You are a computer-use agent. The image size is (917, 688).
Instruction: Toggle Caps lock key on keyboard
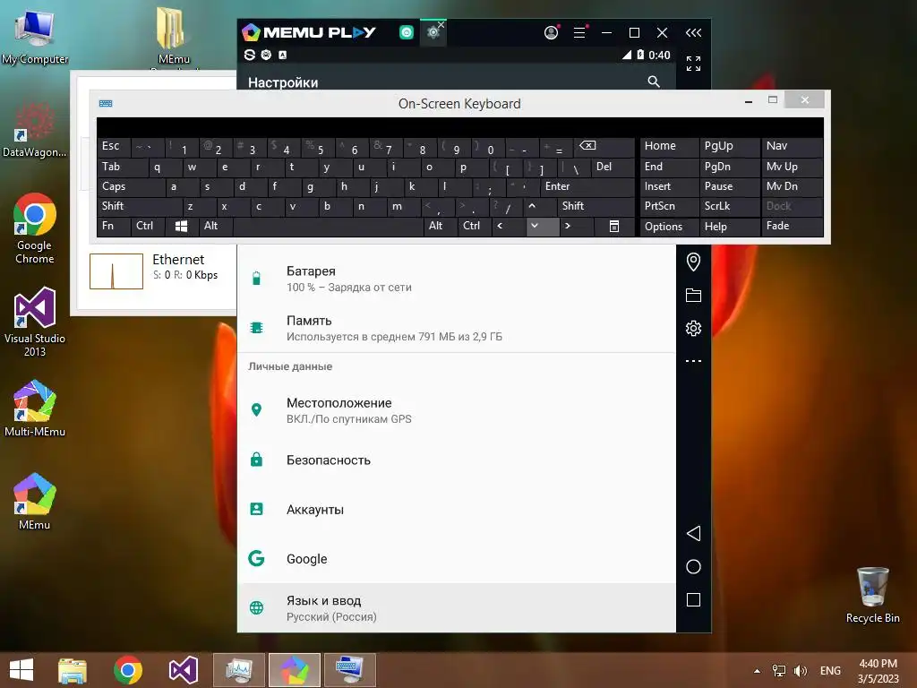click(131, 186)
